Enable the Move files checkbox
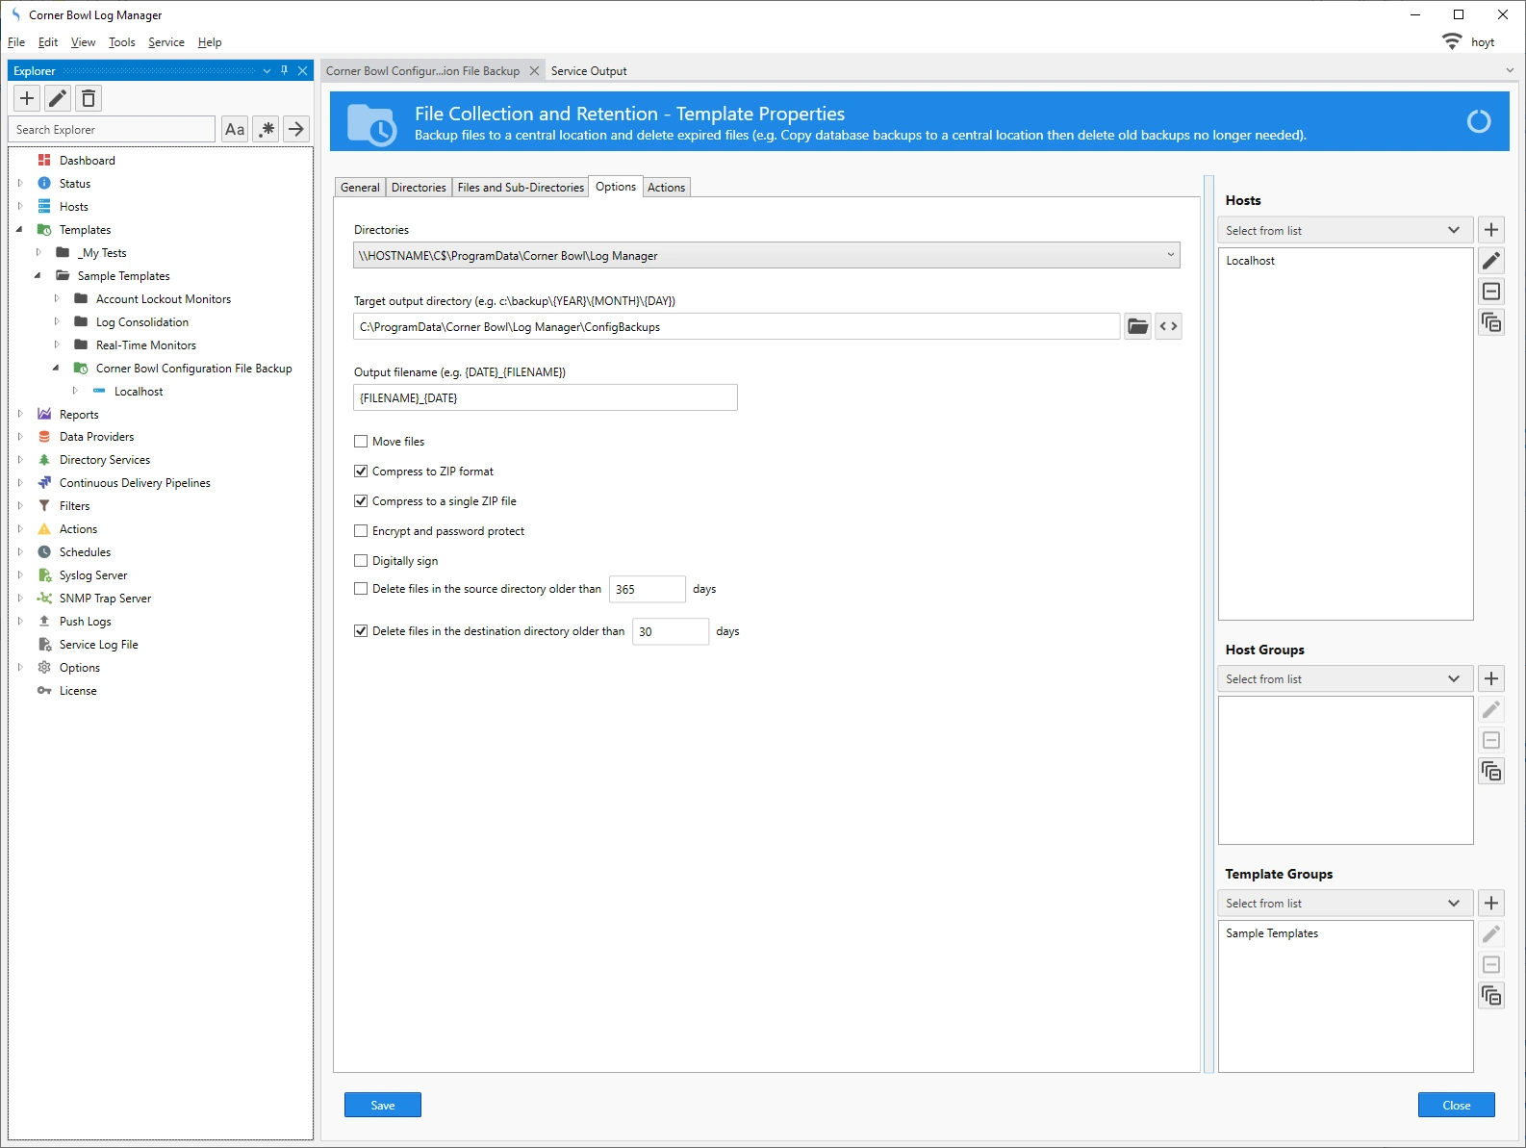Image resolution: width=1526 pixels, height=1148 pixels. [361, 442]
